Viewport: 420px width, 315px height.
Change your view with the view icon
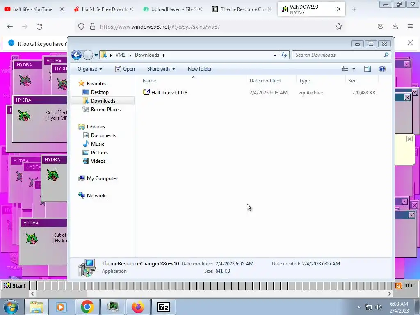click(345, 69)
